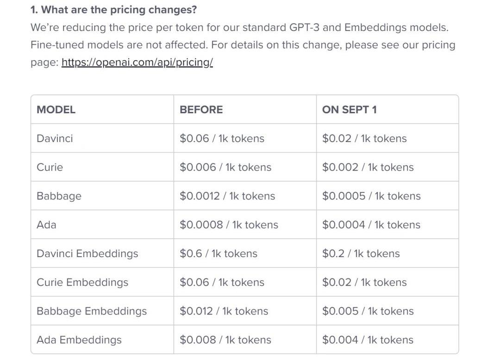Screen dimensions: 500x357
Task: Click Ada's new $0.0004 price cell
Action: coord(371,225)
